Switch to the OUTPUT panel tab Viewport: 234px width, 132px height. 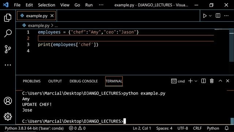pyautogui.click(x=55, y=81)
